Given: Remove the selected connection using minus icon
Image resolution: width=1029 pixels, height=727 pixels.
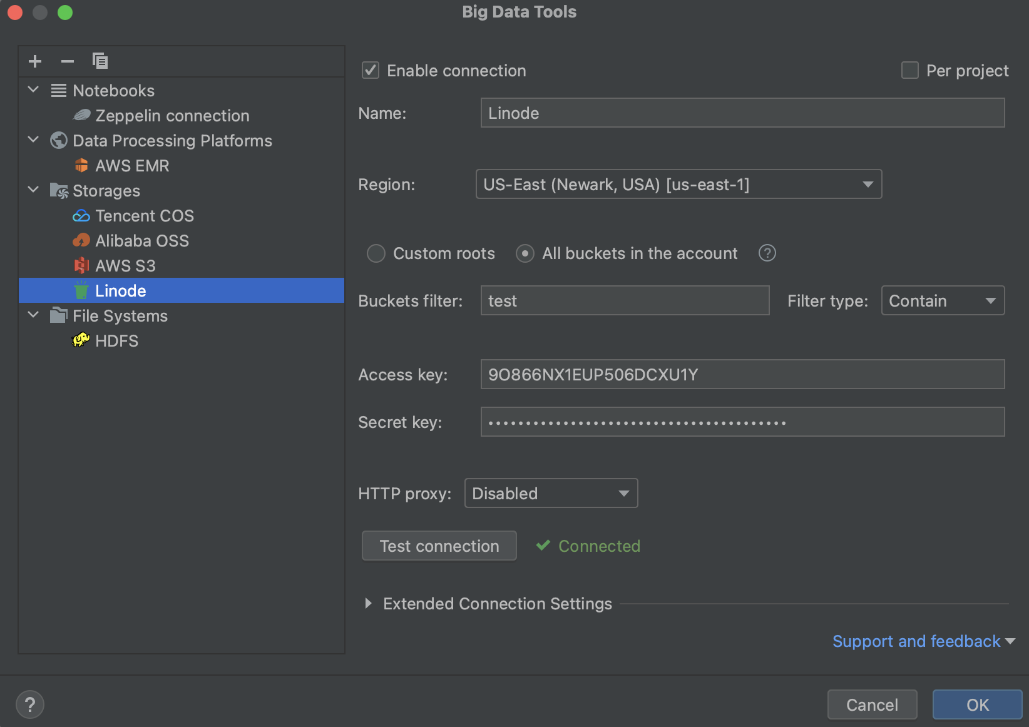Looking at the screenshot, I should tap(67, 61).
